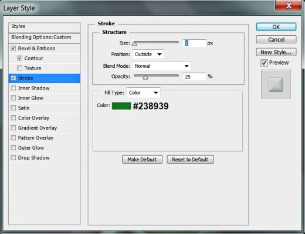Click the Opacity slider handle
Viewport: 305px width, 234px height.
coord(145,77)
